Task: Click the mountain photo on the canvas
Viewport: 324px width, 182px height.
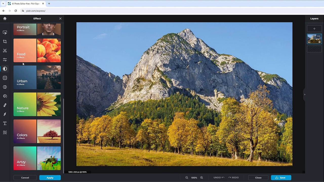Action: 184,94
